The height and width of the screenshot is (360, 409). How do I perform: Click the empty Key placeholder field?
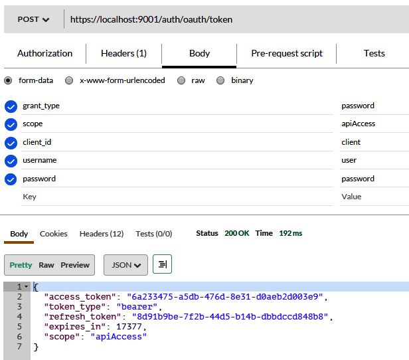click(177, 197)
